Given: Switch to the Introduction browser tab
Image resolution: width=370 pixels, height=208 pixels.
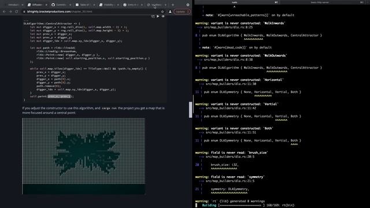Looking at the screenshot, I should (13, 5).
